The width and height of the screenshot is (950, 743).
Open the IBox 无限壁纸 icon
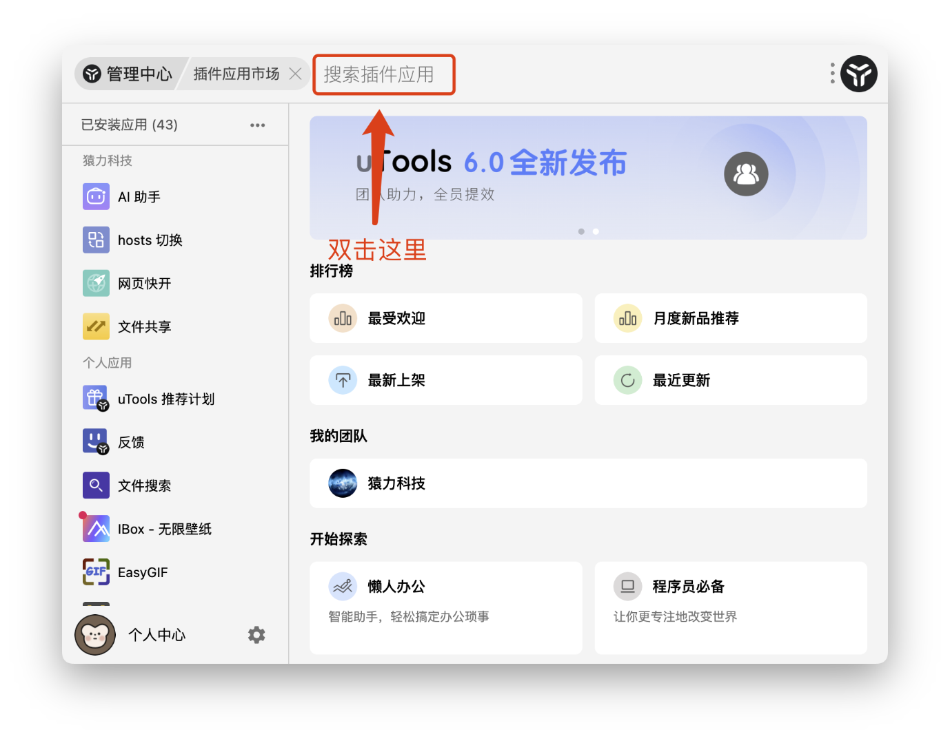96,529
